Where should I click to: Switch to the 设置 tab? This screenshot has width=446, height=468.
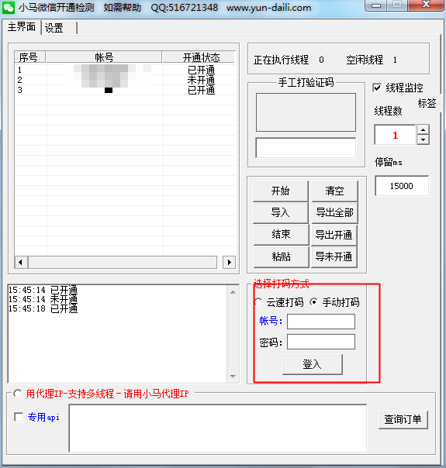click(x=59, y=29)
